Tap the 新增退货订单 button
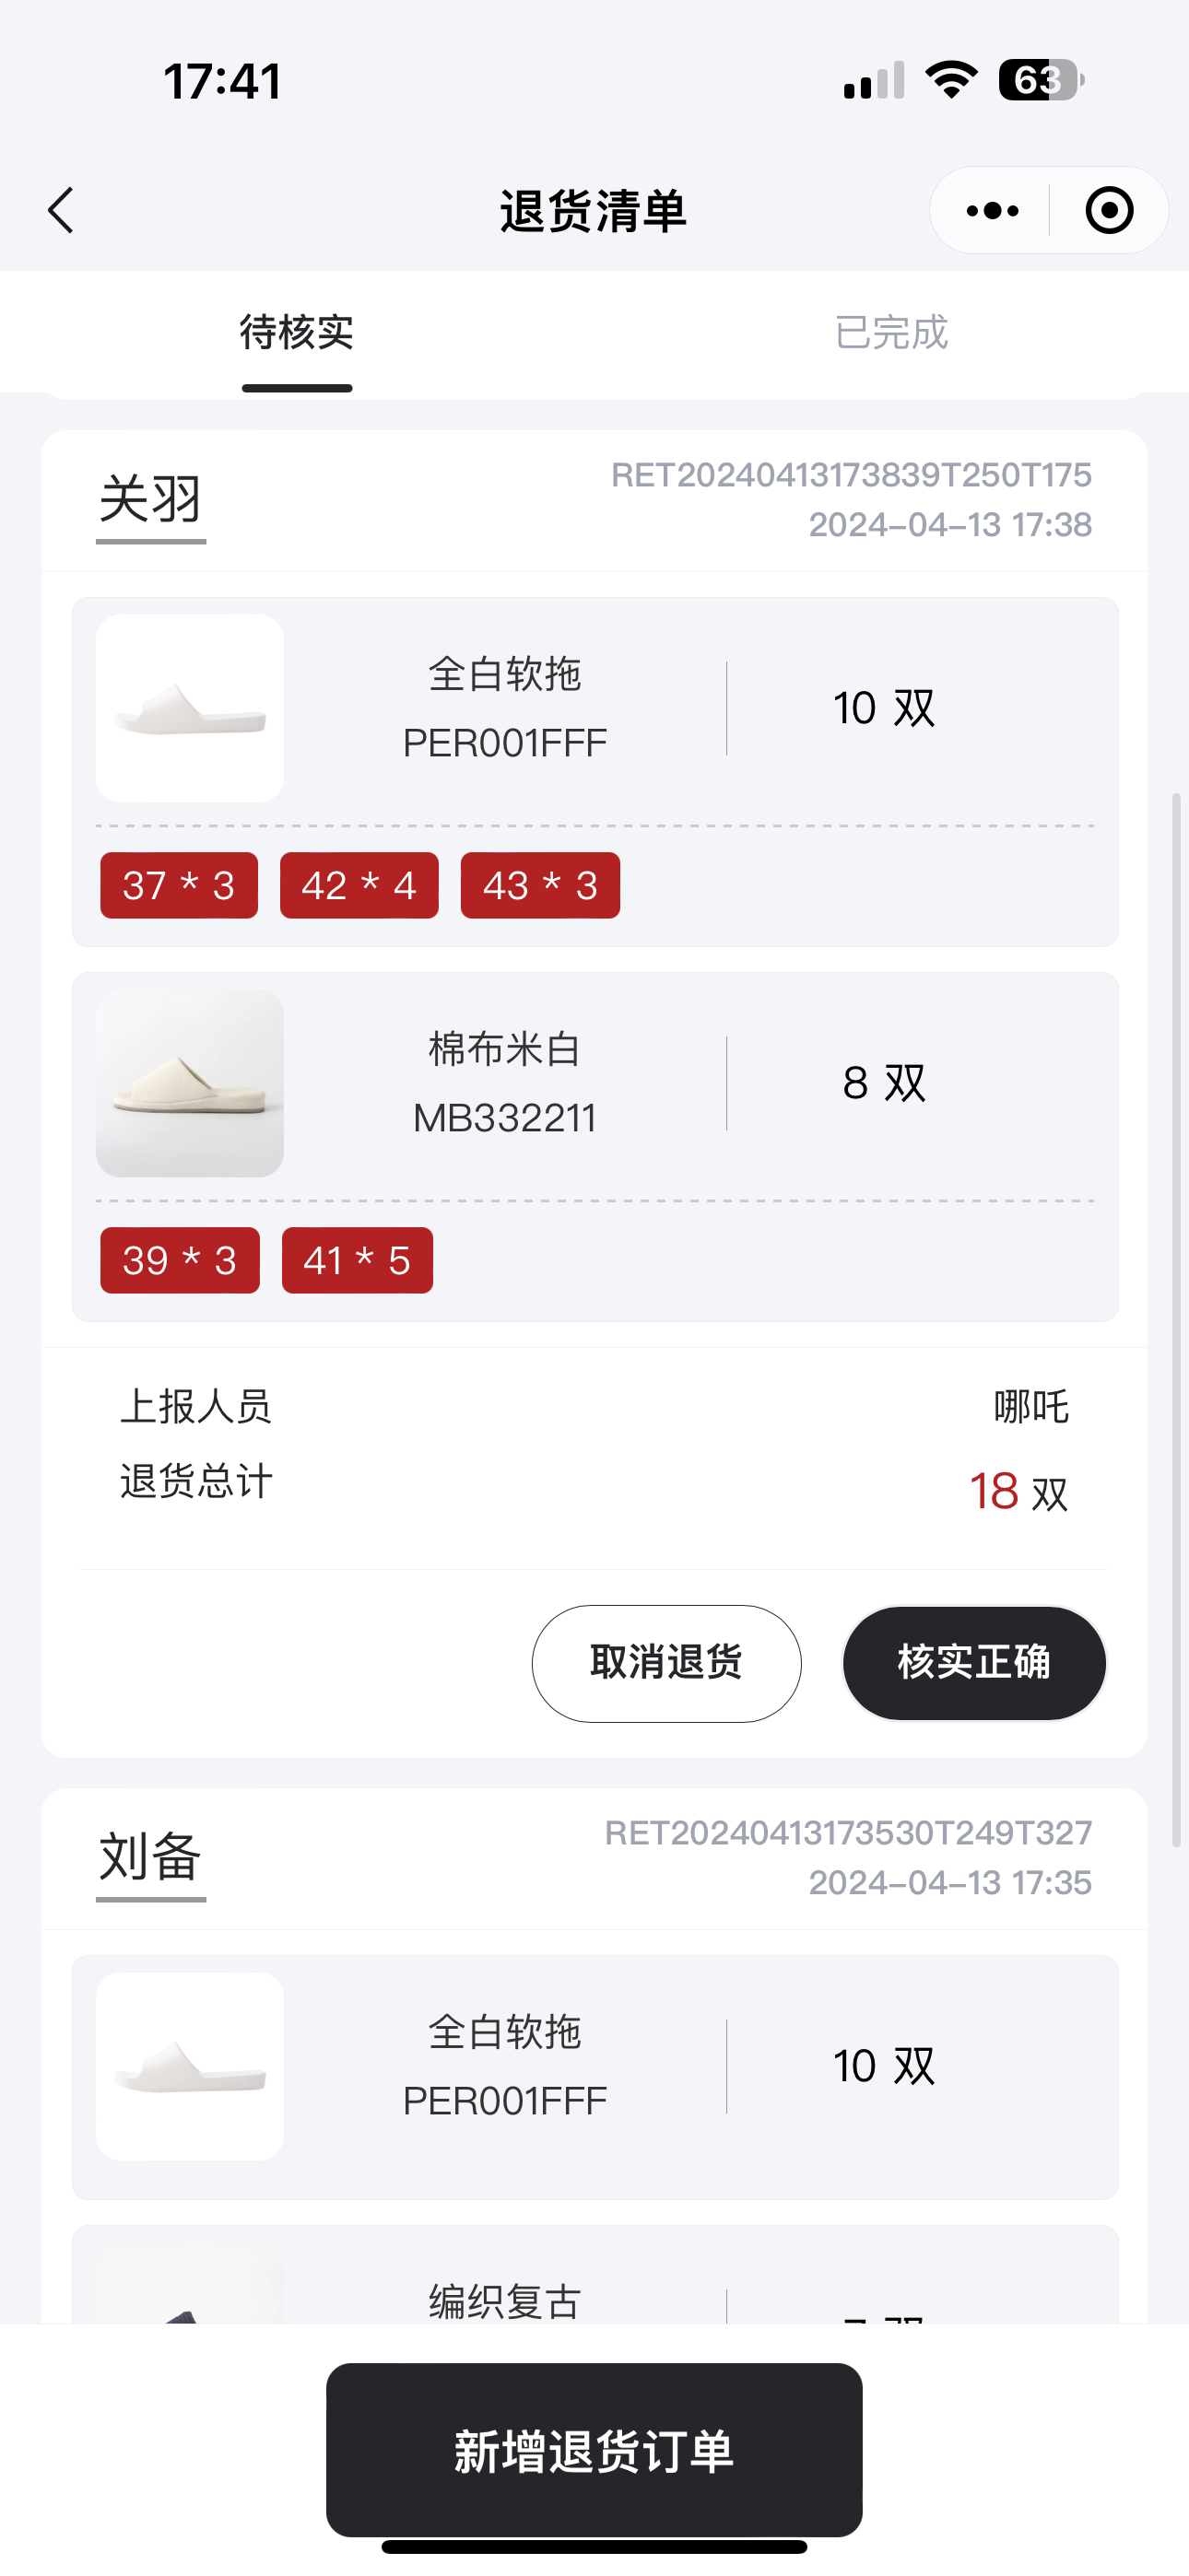This screenshot has width=1189, height=2576. coord(594,2451)
